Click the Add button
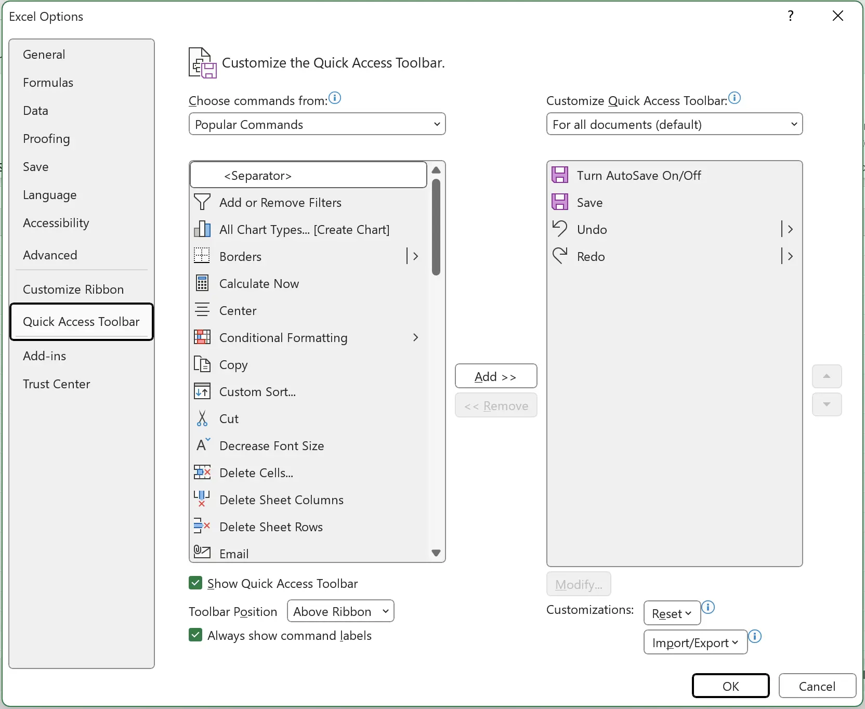 (495, 376)
